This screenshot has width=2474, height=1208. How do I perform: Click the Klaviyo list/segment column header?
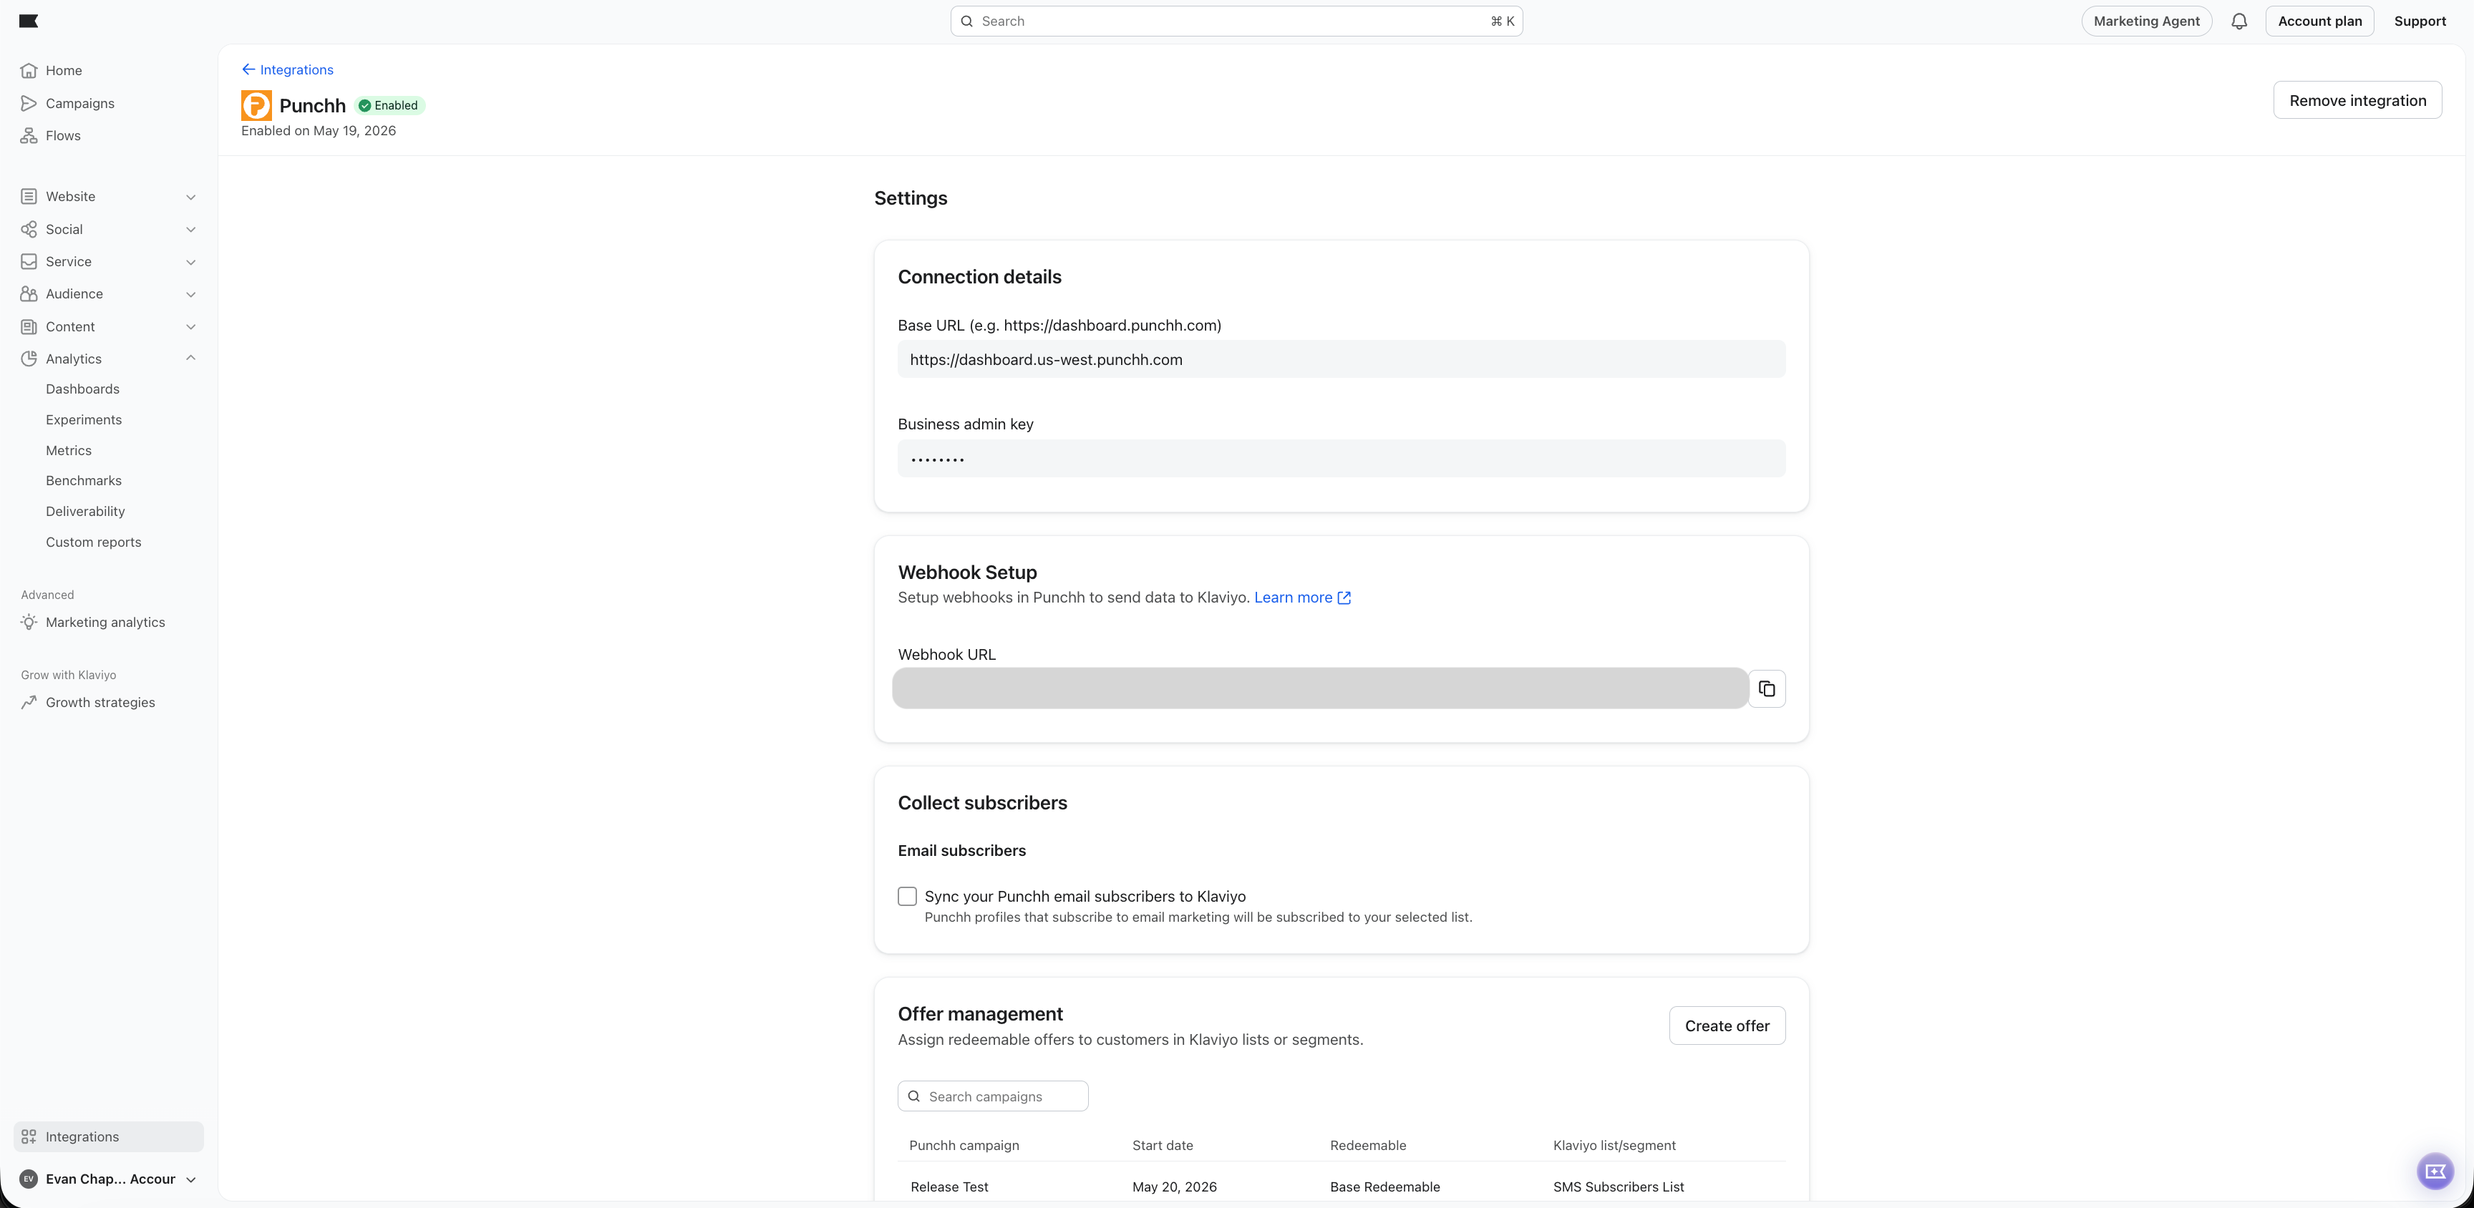point(1614,1144)
